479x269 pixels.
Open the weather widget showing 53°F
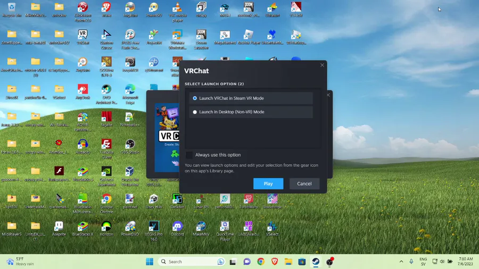[20, 262]
